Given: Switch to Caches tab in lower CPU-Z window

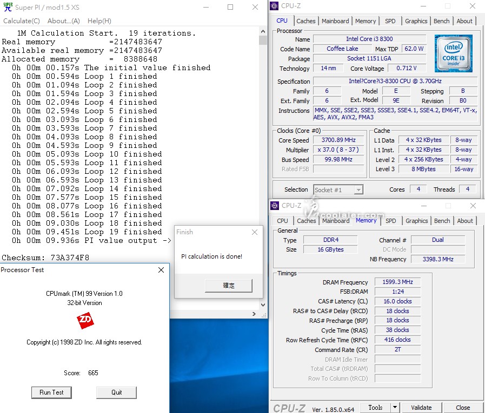Looking at the screenshot, I should pyautogui.click(x=306, y=221).
